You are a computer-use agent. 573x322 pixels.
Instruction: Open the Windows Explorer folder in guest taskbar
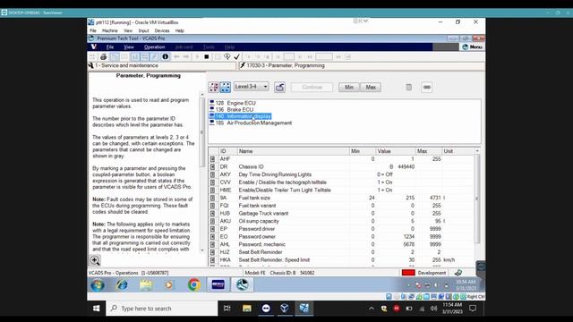pyautogui.click(x=146, y=285)
